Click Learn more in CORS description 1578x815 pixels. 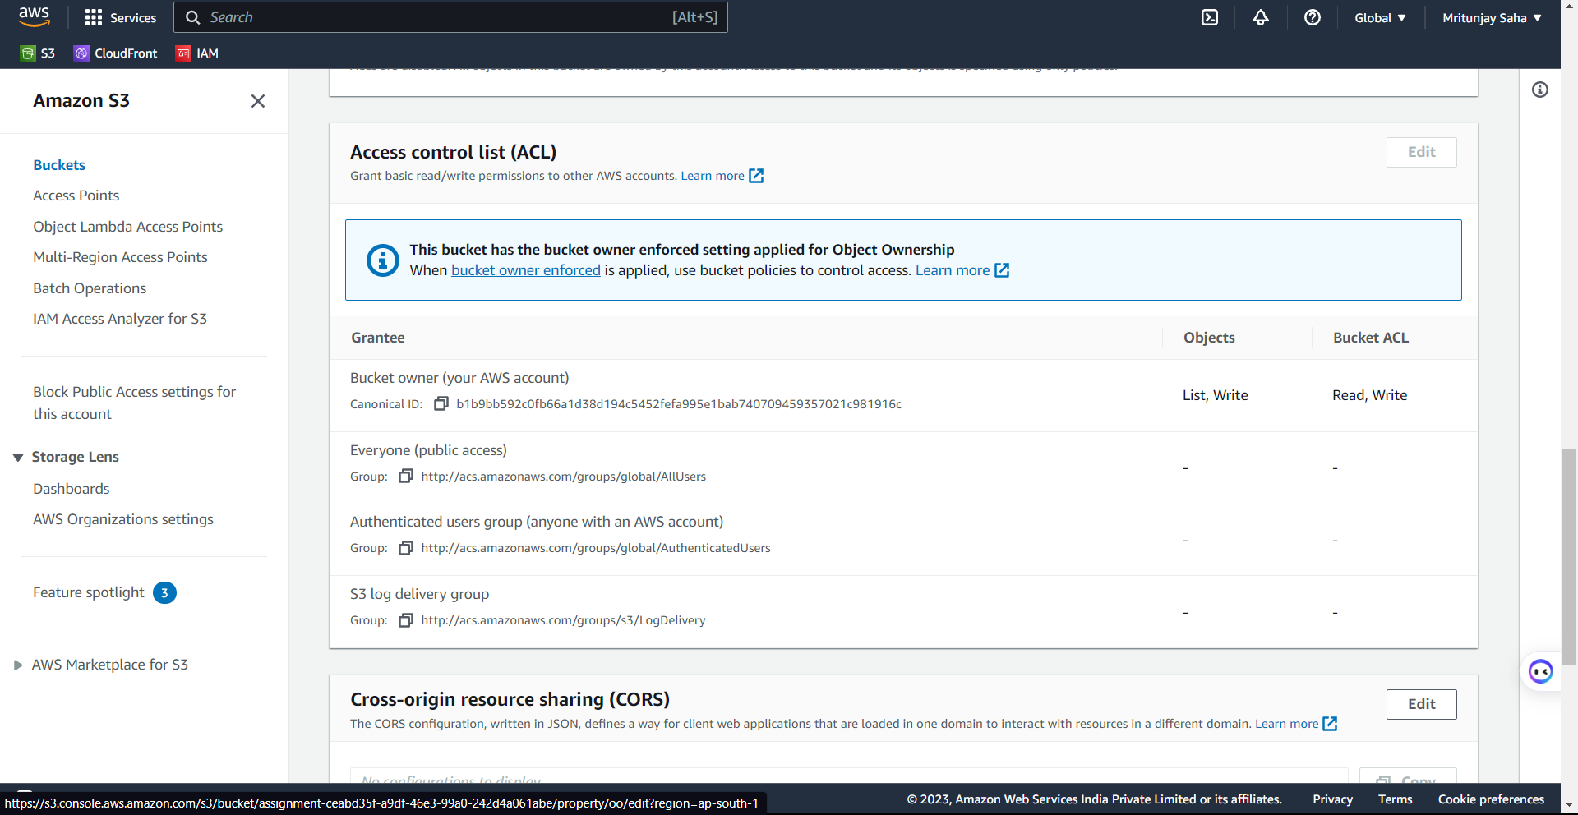[1286, 724]
